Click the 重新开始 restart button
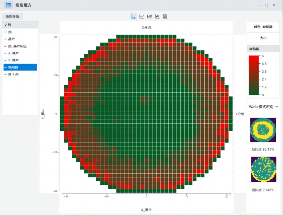Viewport: 283px width, 216px height. tap(12, 16)
